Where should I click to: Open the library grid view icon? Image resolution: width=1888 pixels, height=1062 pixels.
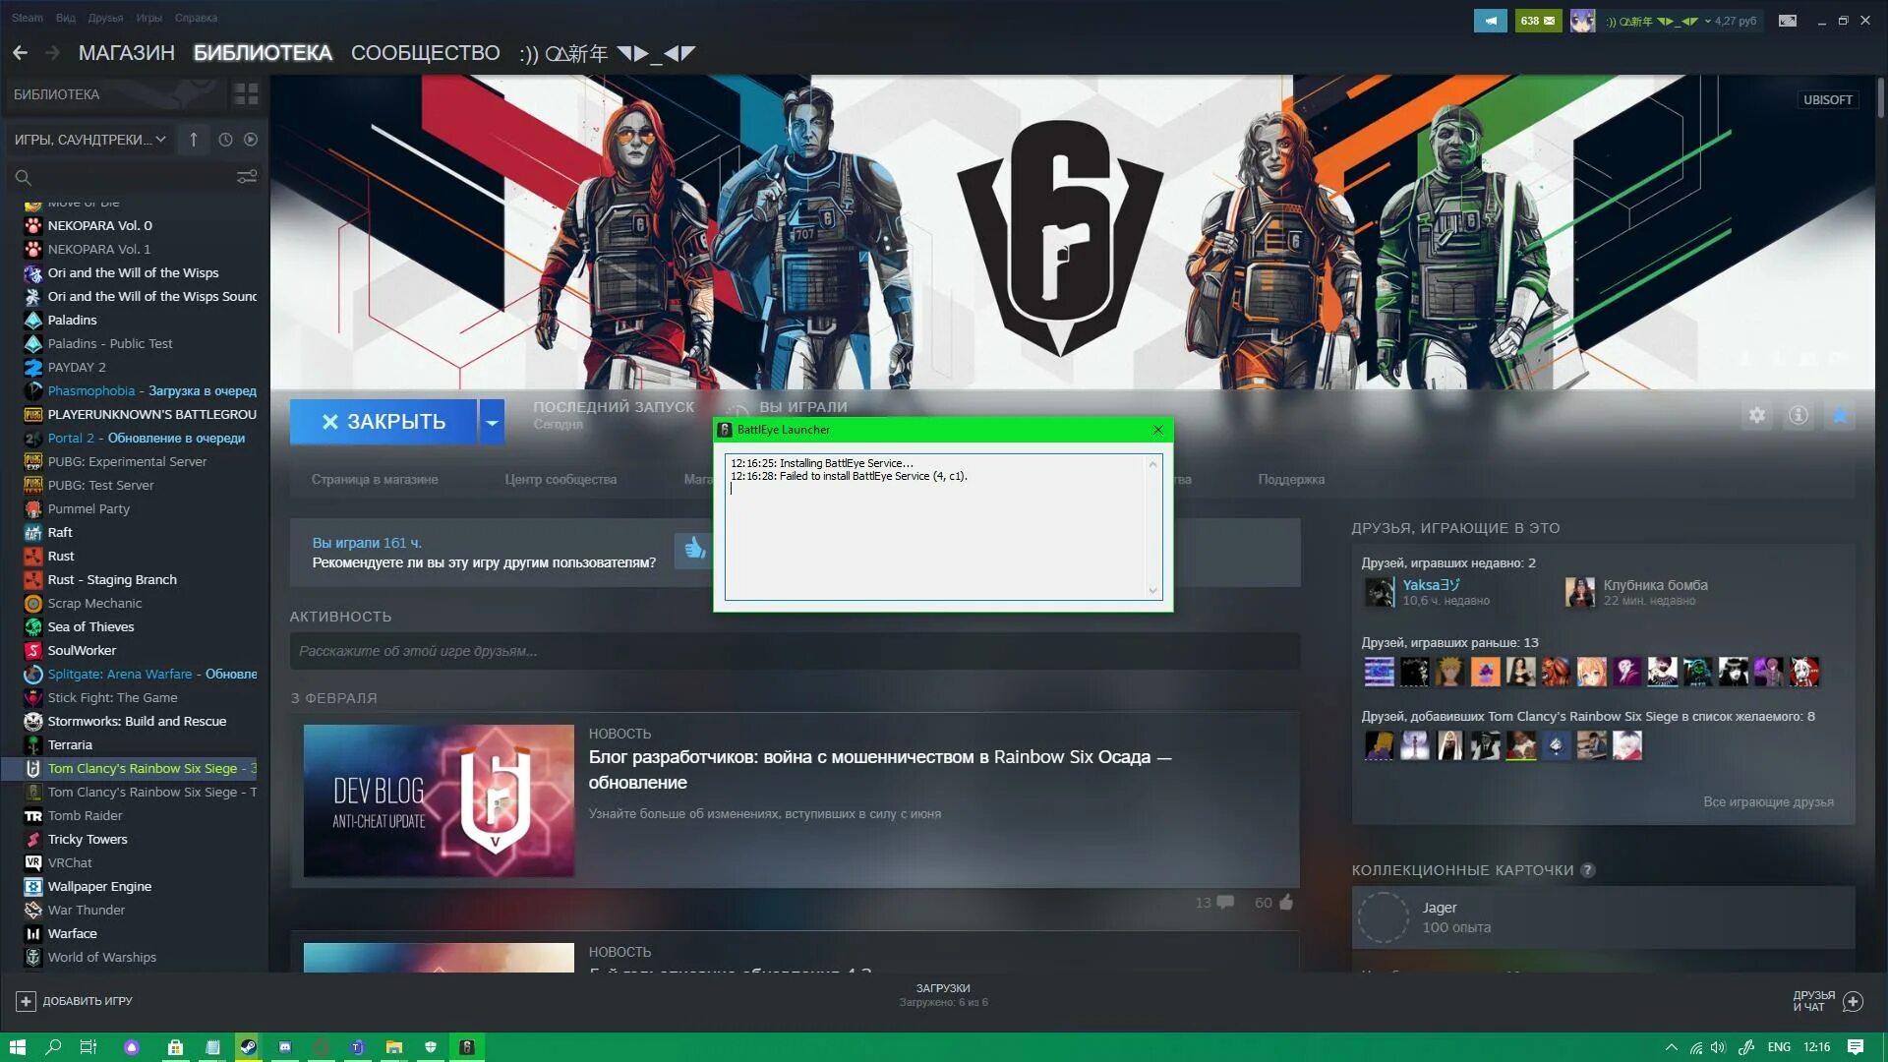click(x=246, y=94)
